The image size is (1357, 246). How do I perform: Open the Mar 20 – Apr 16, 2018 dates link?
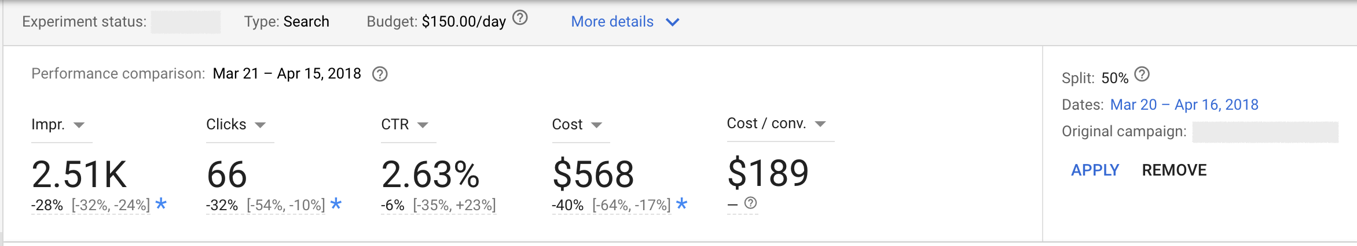tap(1184, 105)
